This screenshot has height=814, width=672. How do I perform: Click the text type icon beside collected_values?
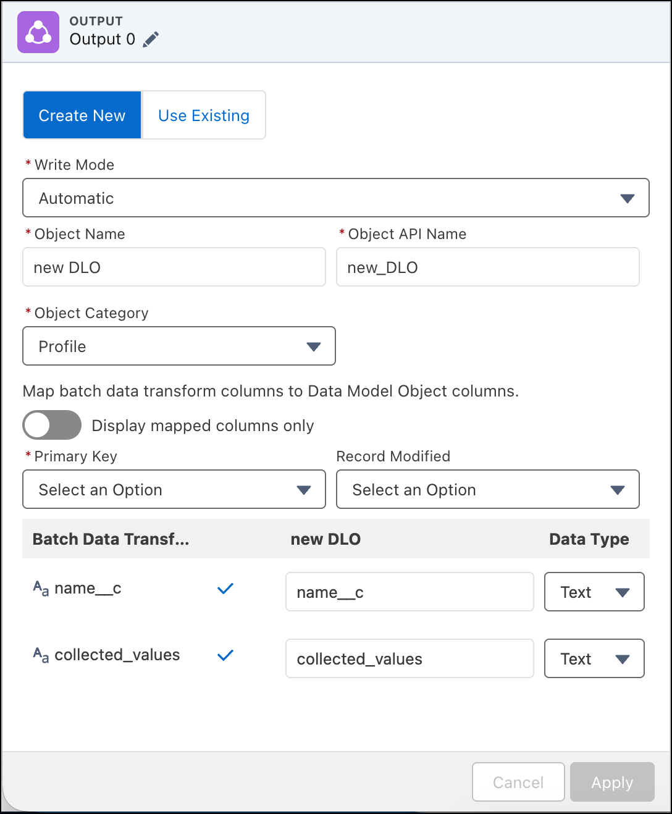pos(41,655)
